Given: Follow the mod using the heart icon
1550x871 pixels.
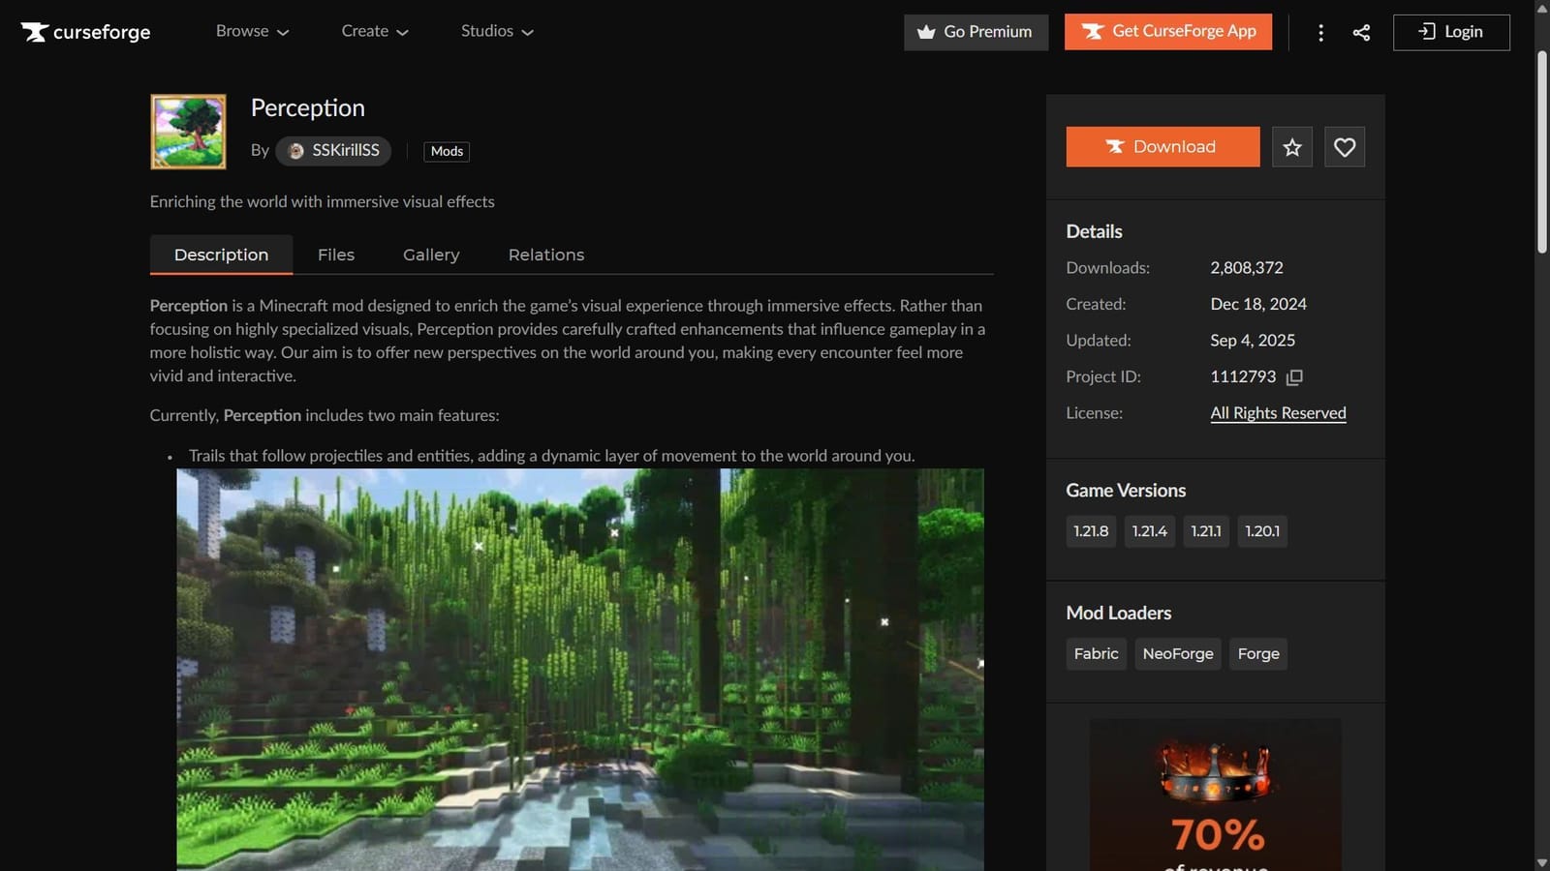Looking at the screenshot, I should pyautogui.click(x=1345, y=147).
